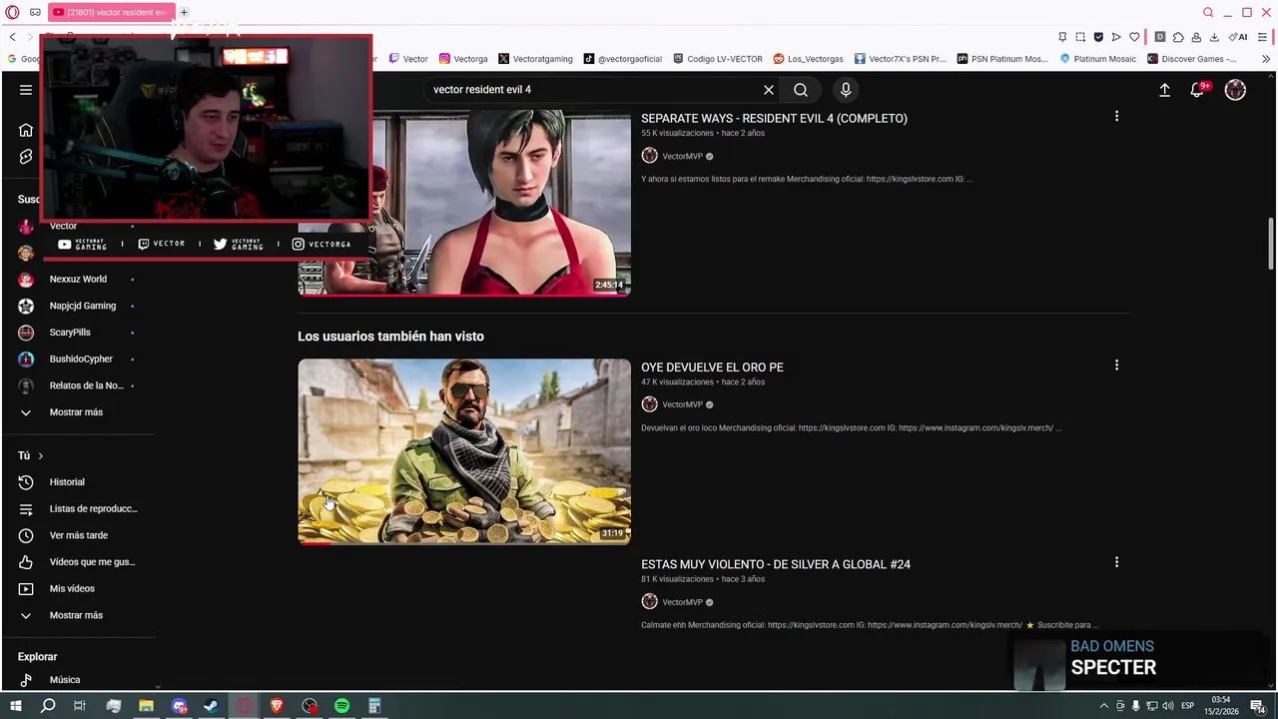
Task: Open Ver más tarde playlist
Action: [79, 535]
